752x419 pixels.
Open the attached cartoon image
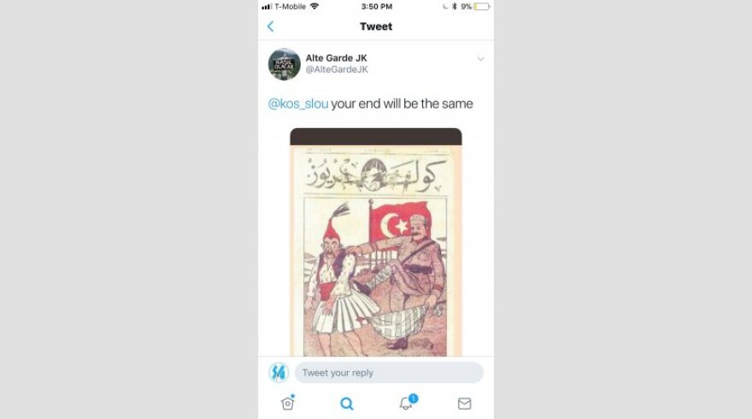(x=376, y=242)
